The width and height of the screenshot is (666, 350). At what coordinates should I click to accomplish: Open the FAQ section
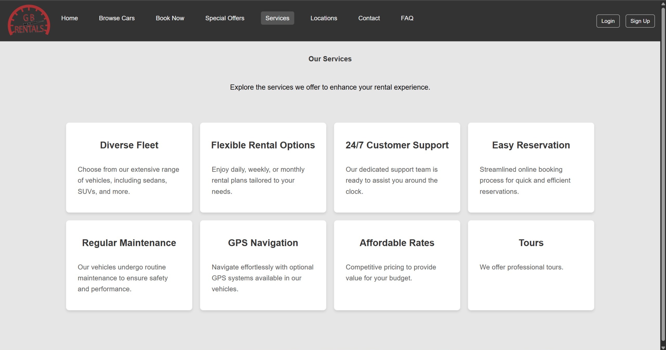pyautogui.click(x=407, y=18)
